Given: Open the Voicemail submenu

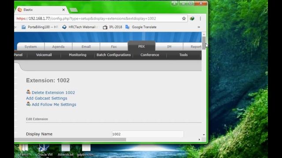Looking at the screenshot, I should click(44, 55).
